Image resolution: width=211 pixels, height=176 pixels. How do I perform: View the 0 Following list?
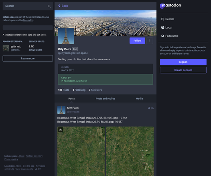(79, 90)
